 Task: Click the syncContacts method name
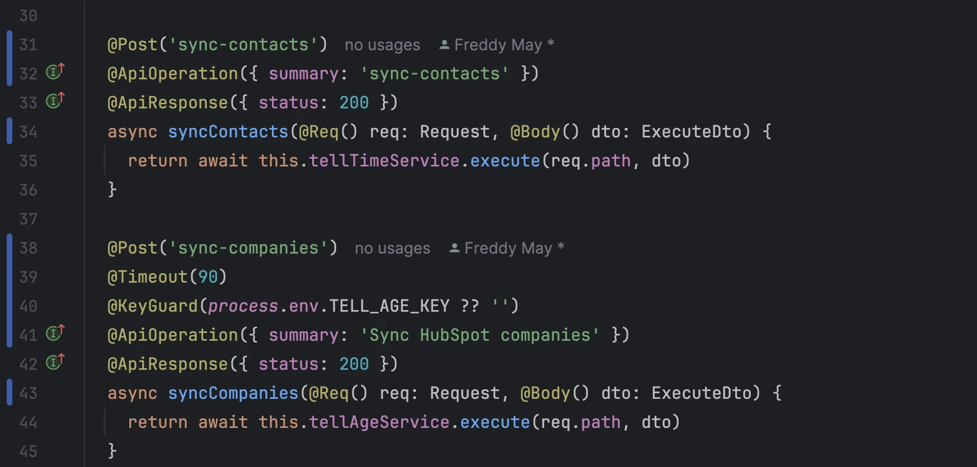pos(228,132)
